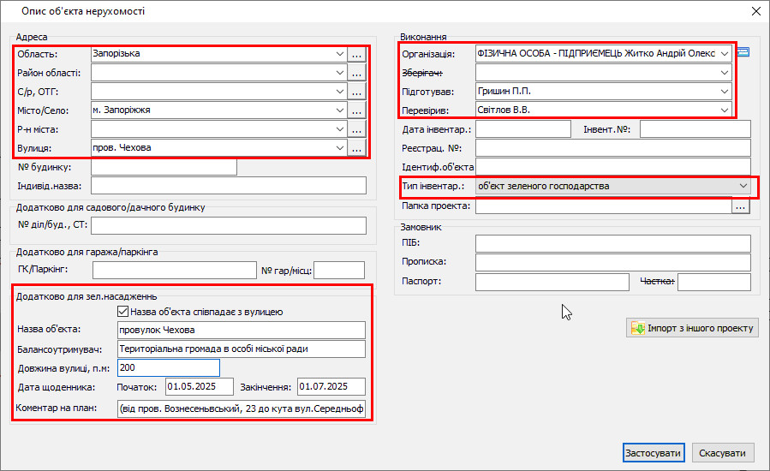
Task: Expand the Область dropdown list
Action: click(x=340, y=54)
